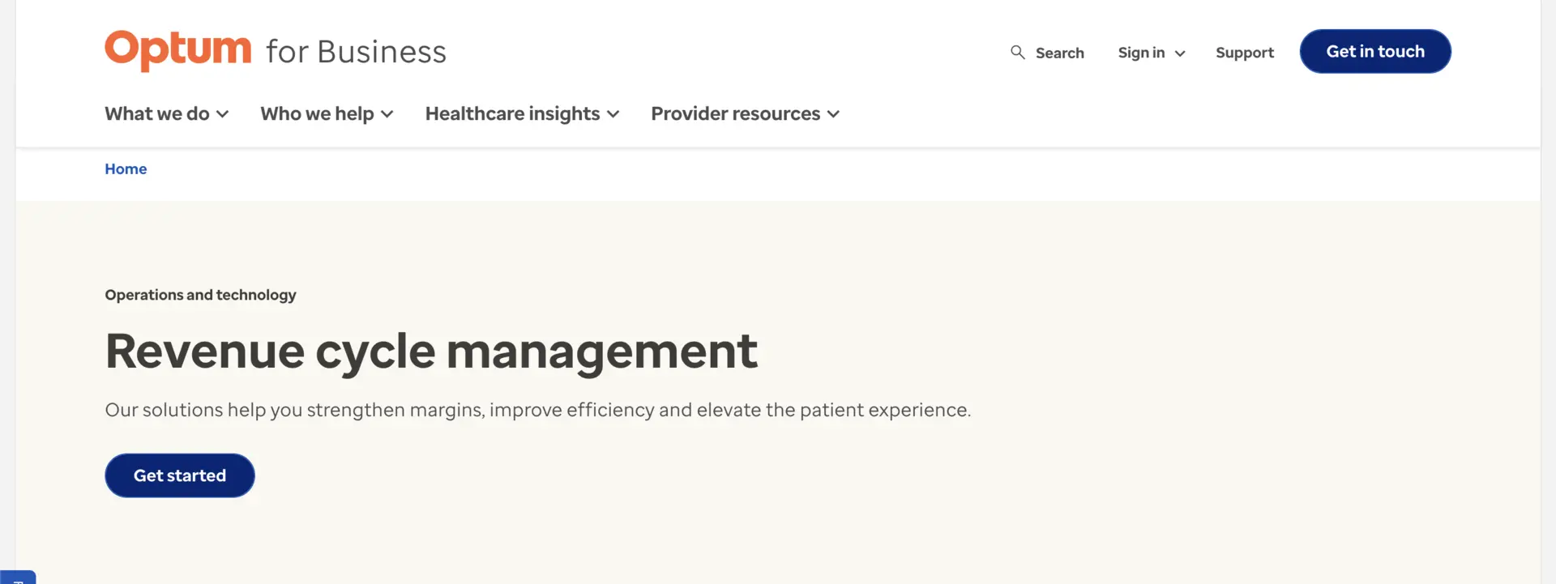
Task: Click the arrow beside Healthcare insights
Action: pyautogui.click(x=613, y=114)
